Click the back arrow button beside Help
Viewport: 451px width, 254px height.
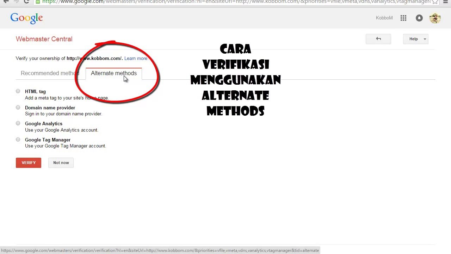point(378,39)
